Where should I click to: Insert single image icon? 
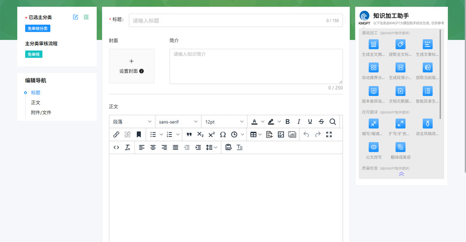point(281,134)
